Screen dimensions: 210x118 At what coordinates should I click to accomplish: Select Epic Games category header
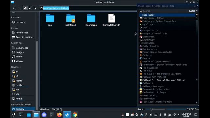click(x=167, y=15)
